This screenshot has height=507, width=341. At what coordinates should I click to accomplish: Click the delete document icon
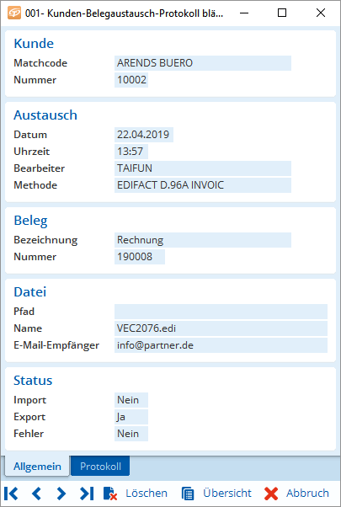(x=110, y=494)
